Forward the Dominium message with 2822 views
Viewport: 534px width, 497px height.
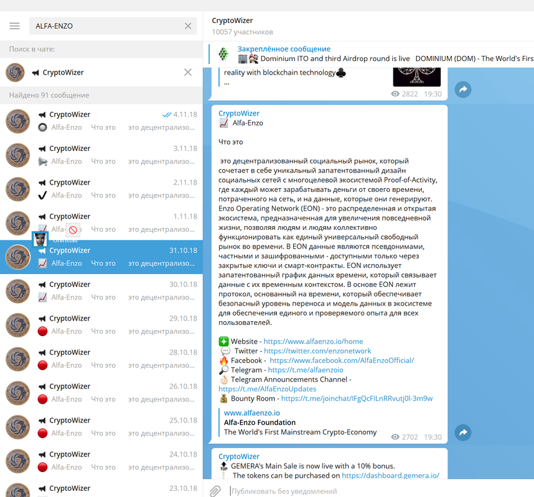463,89
